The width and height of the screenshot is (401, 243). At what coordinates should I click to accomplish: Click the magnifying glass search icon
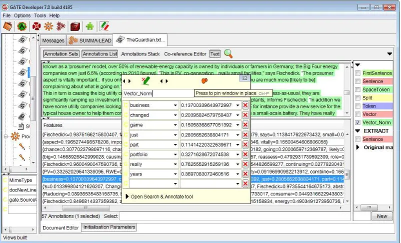click(228, 53)
